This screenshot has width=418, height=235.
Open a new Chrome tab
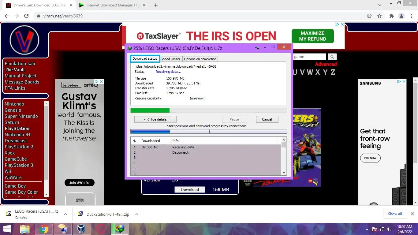(155, 5)
